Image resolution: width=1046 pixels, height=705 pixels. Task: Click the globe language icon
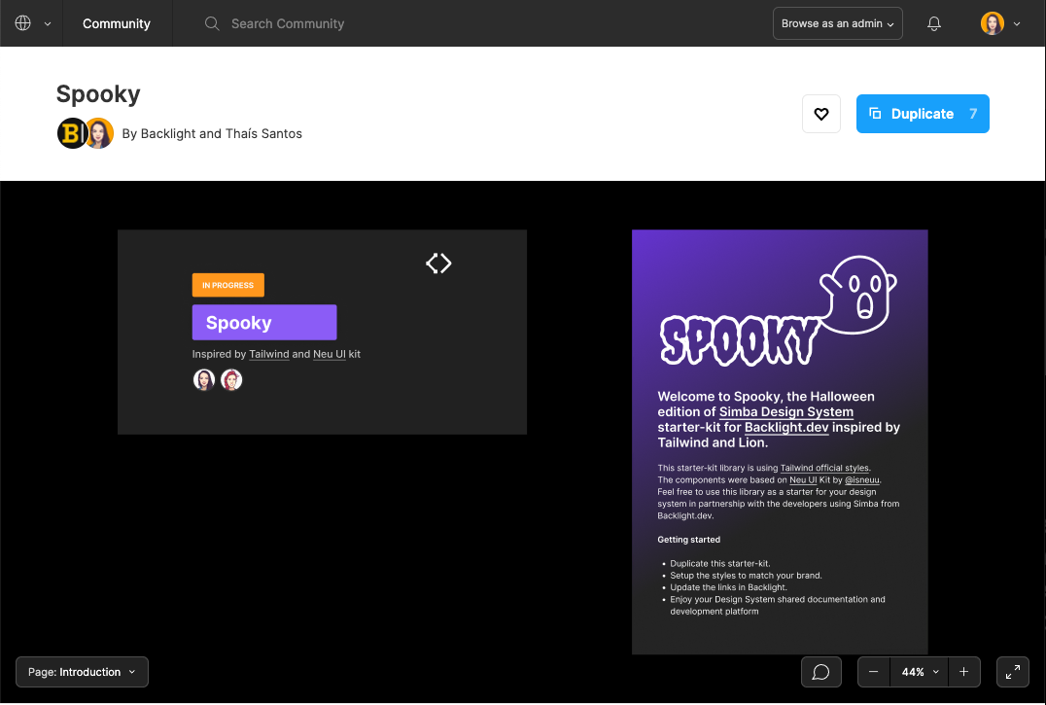23,23
